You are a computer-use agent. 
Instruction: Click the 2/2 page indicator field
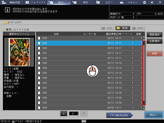point(74,113)
